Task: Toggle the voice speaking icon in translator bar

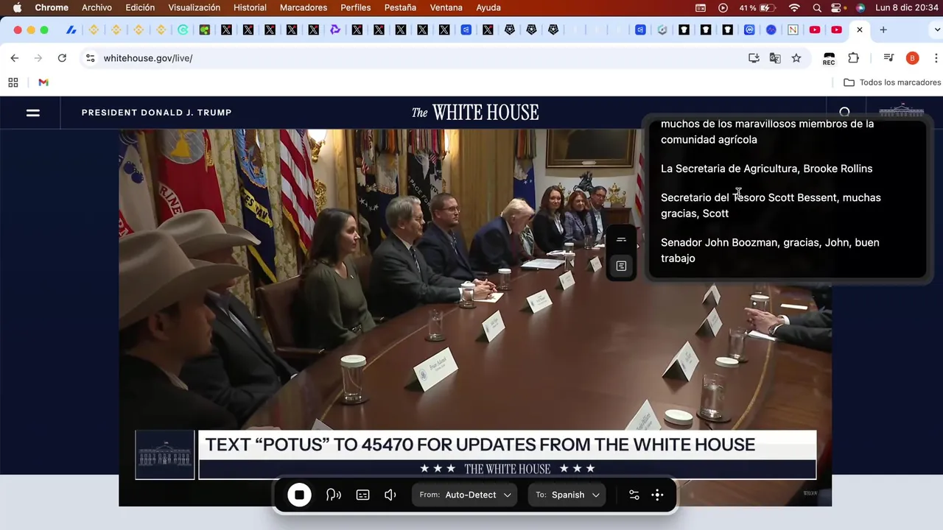Action: (x=334, y=495)
